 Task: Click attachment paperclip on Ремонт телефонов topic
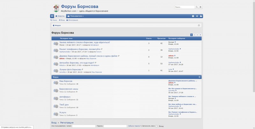pos(102,49)
